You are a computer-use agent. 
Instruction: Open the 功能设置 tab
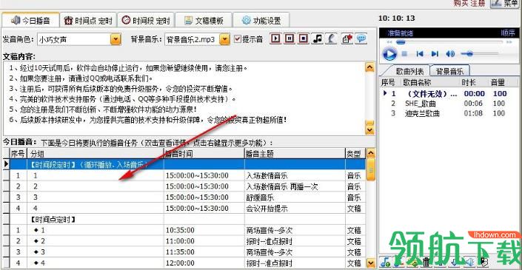point(261,20)
